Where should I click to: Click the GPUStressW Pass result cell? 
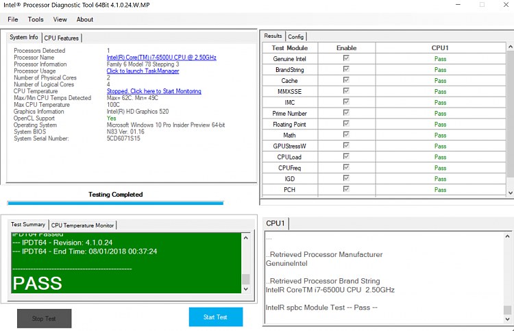click(x=440, y=146)
